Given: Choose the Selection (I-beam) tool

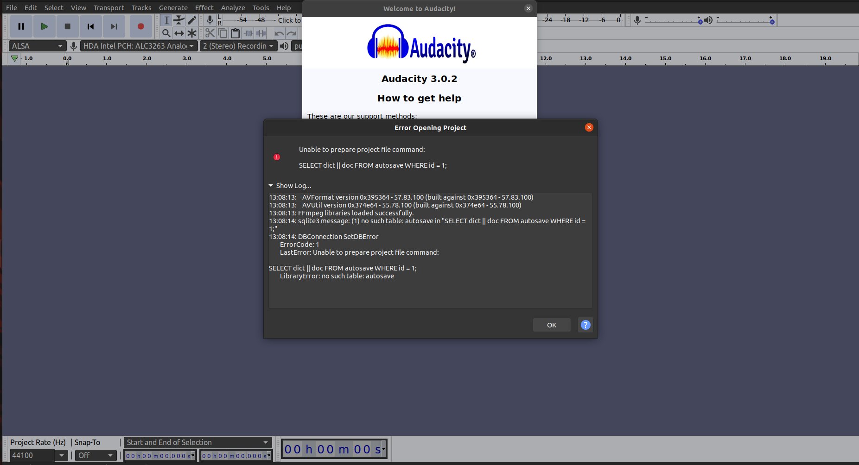Looking at the screenshot, I should (x=166, y=20).
